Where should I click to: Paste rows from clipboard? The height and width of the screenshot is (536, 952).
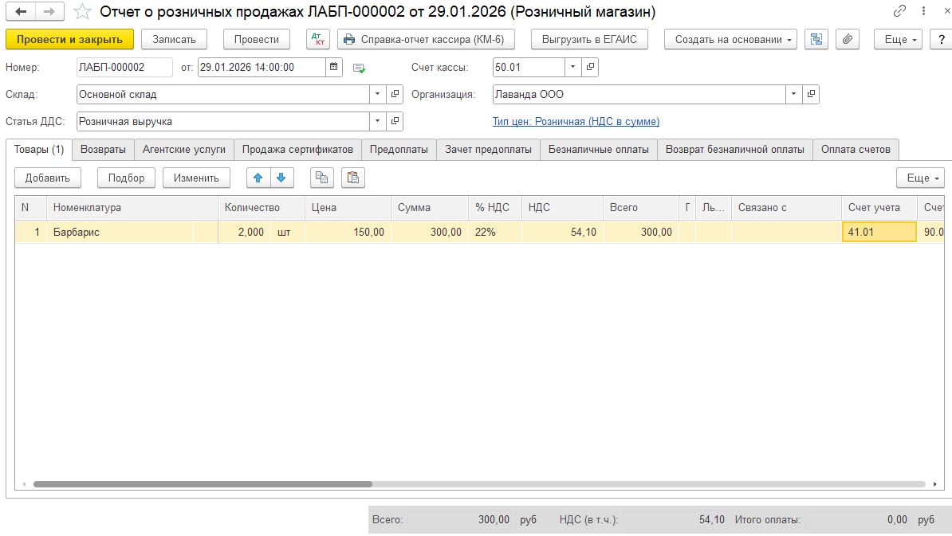coord(353,178)
